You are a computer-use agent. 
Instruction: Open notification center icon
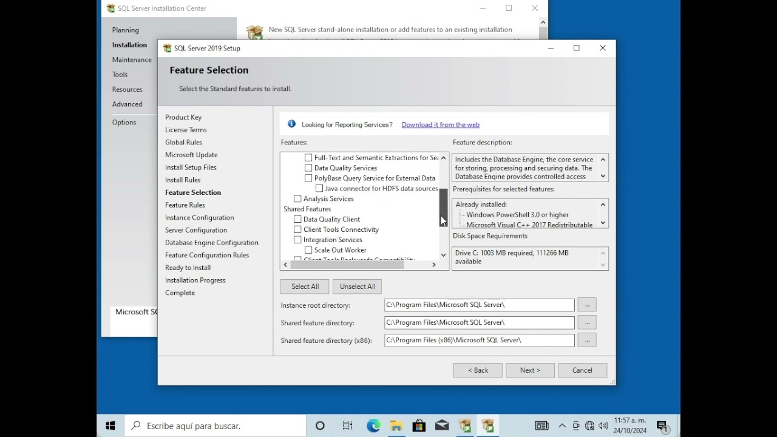pos(663,426)
